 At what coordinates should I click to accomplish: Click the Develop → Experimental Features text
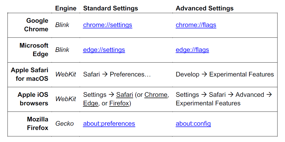point(225,75)
